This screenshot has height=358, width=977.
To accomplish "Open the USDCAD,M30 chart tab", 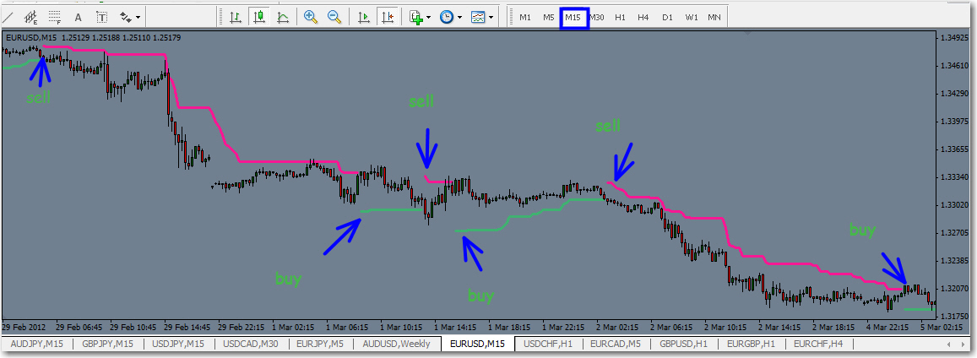I will pos(250,343).
